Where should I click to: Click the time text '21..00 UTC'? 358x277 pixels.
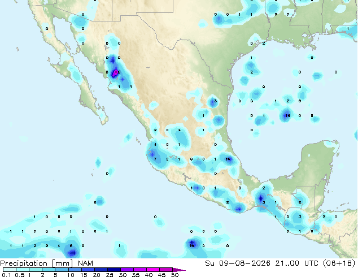click(297, 263)
